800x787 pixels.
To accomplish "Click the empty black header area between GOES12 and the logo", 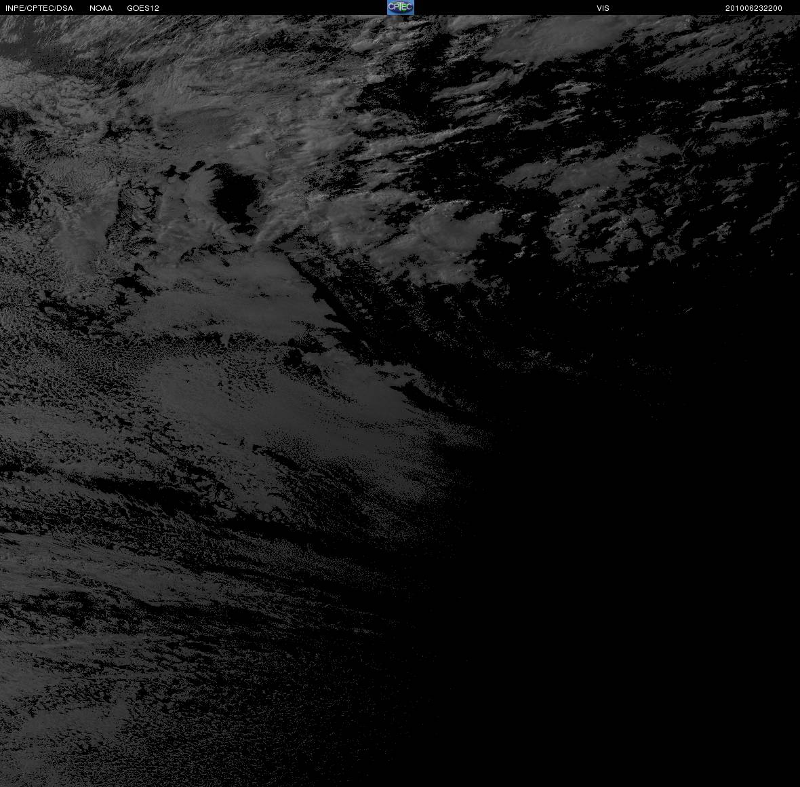I will (x=273, y=7).
